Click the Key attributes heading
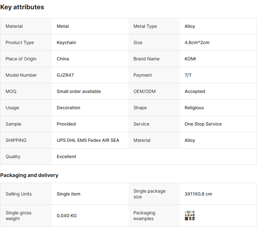 (22, 7)
